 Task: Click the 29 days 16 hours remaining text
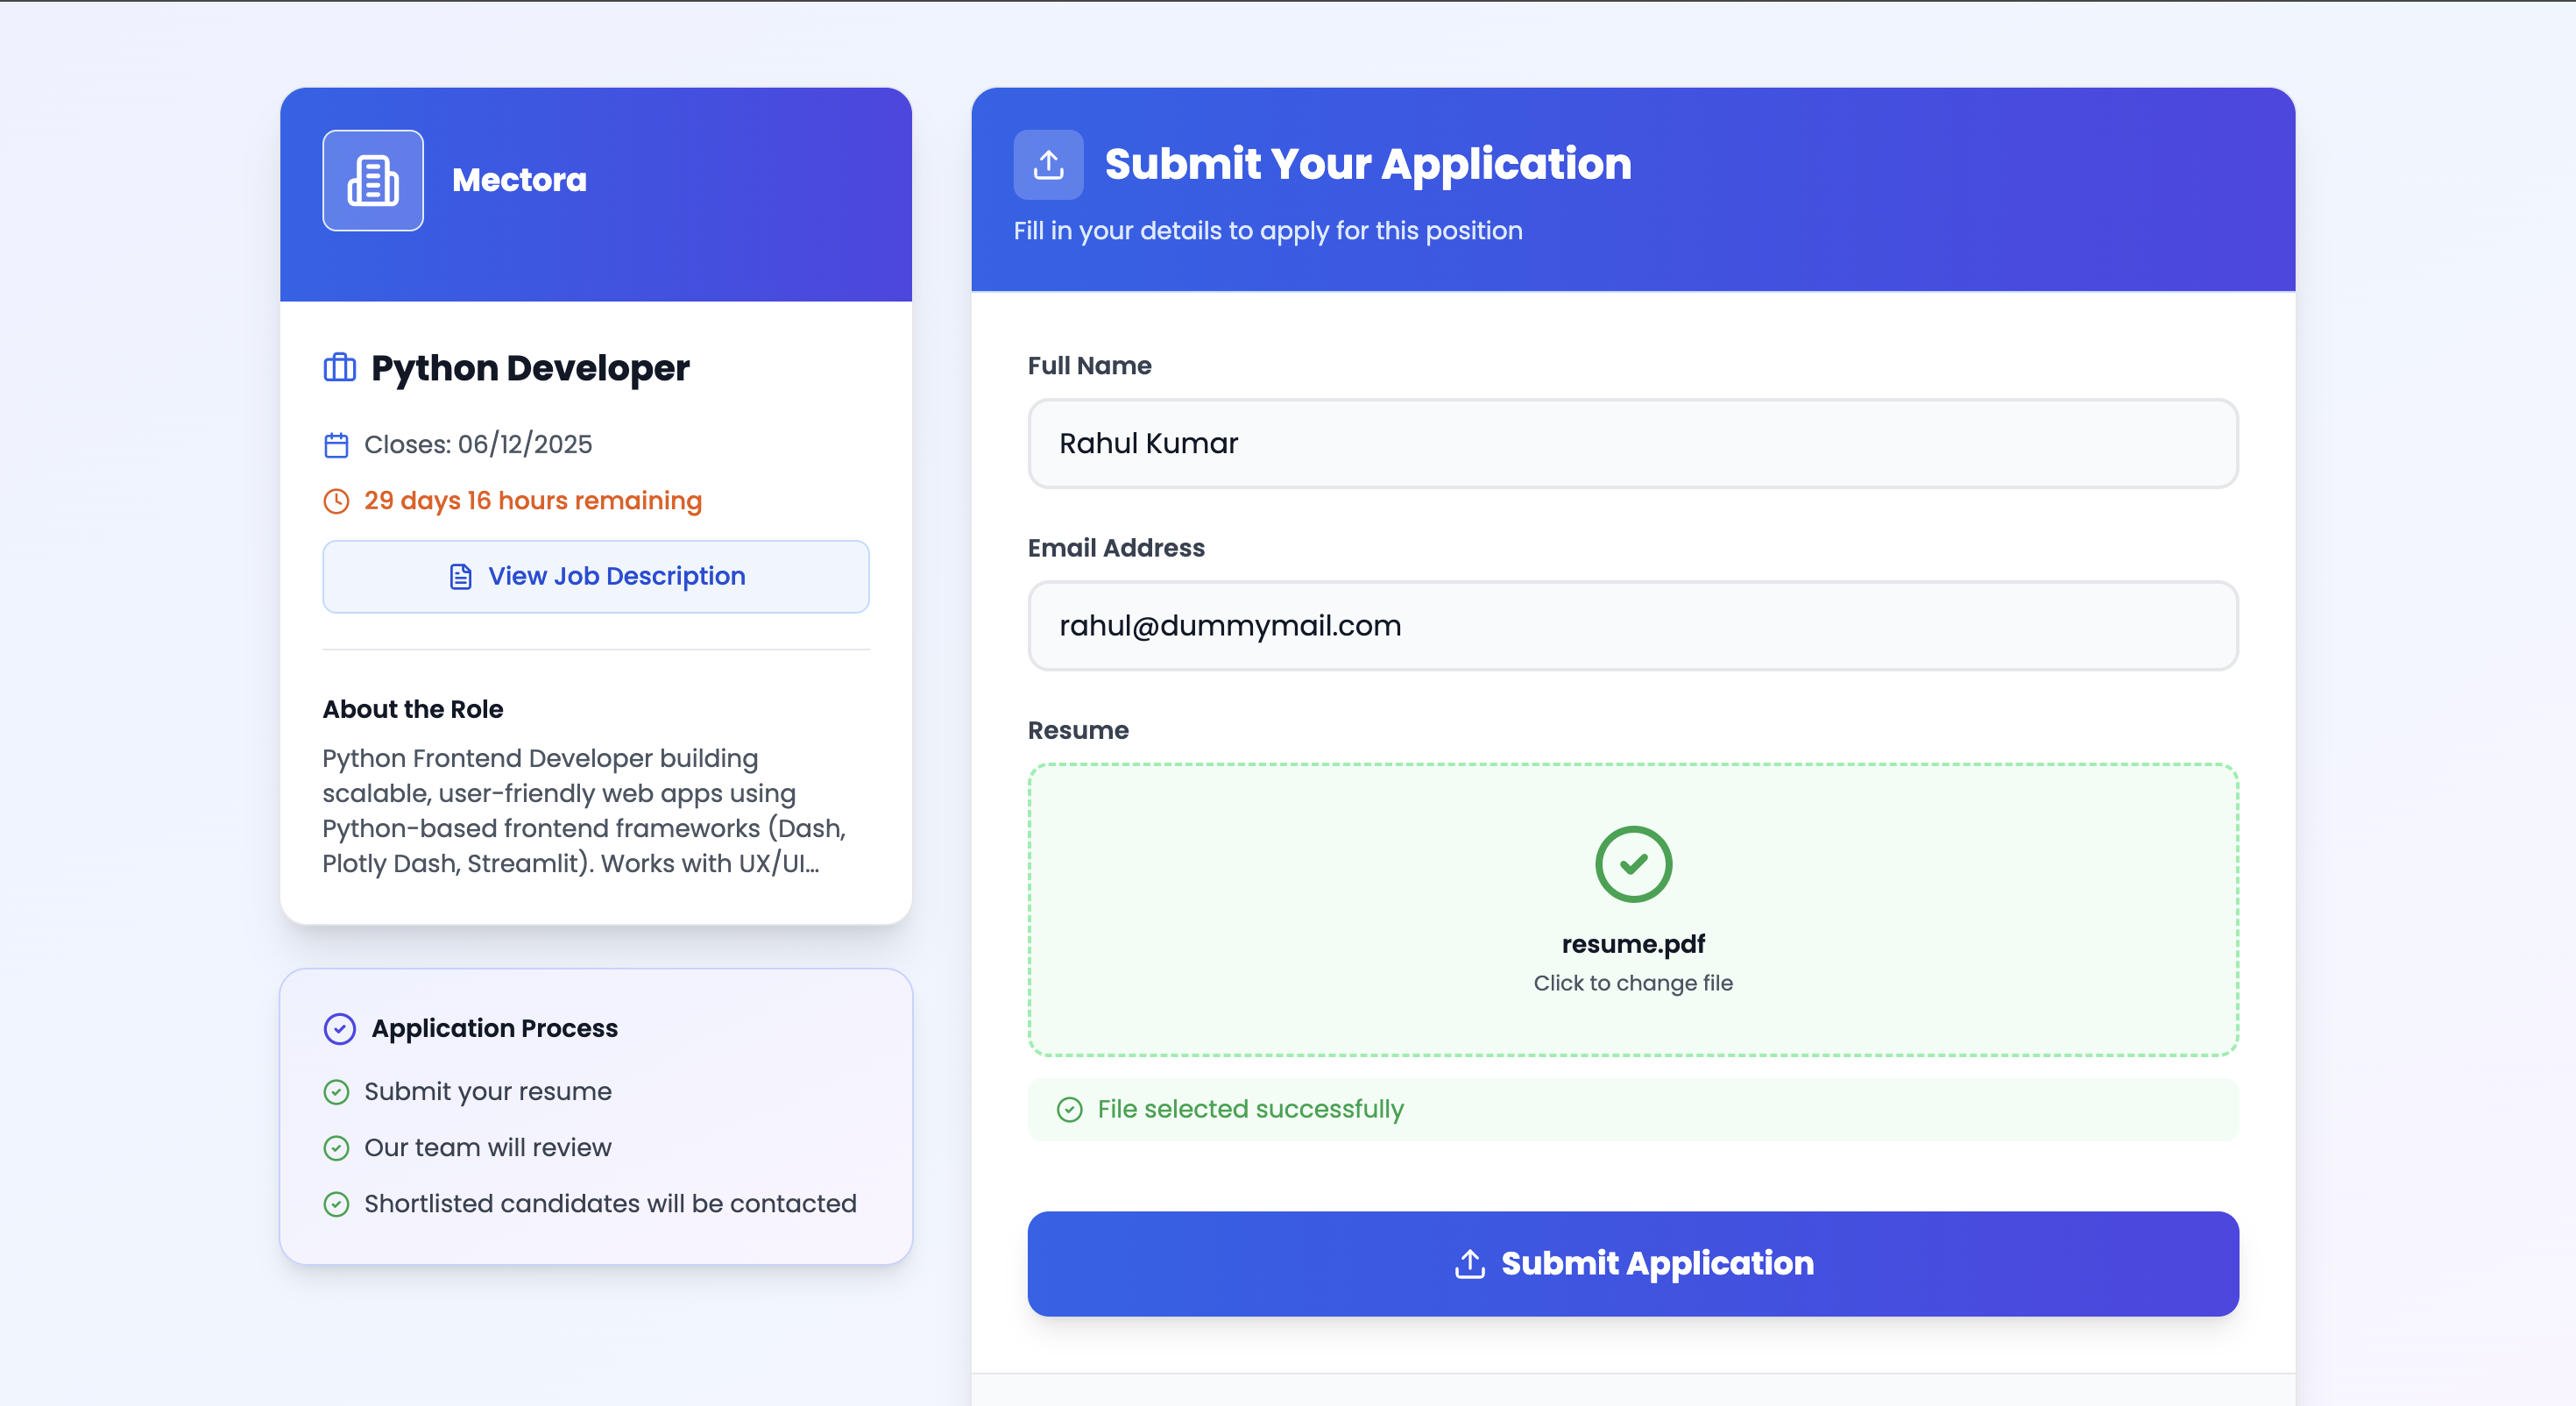pos(532,501)
